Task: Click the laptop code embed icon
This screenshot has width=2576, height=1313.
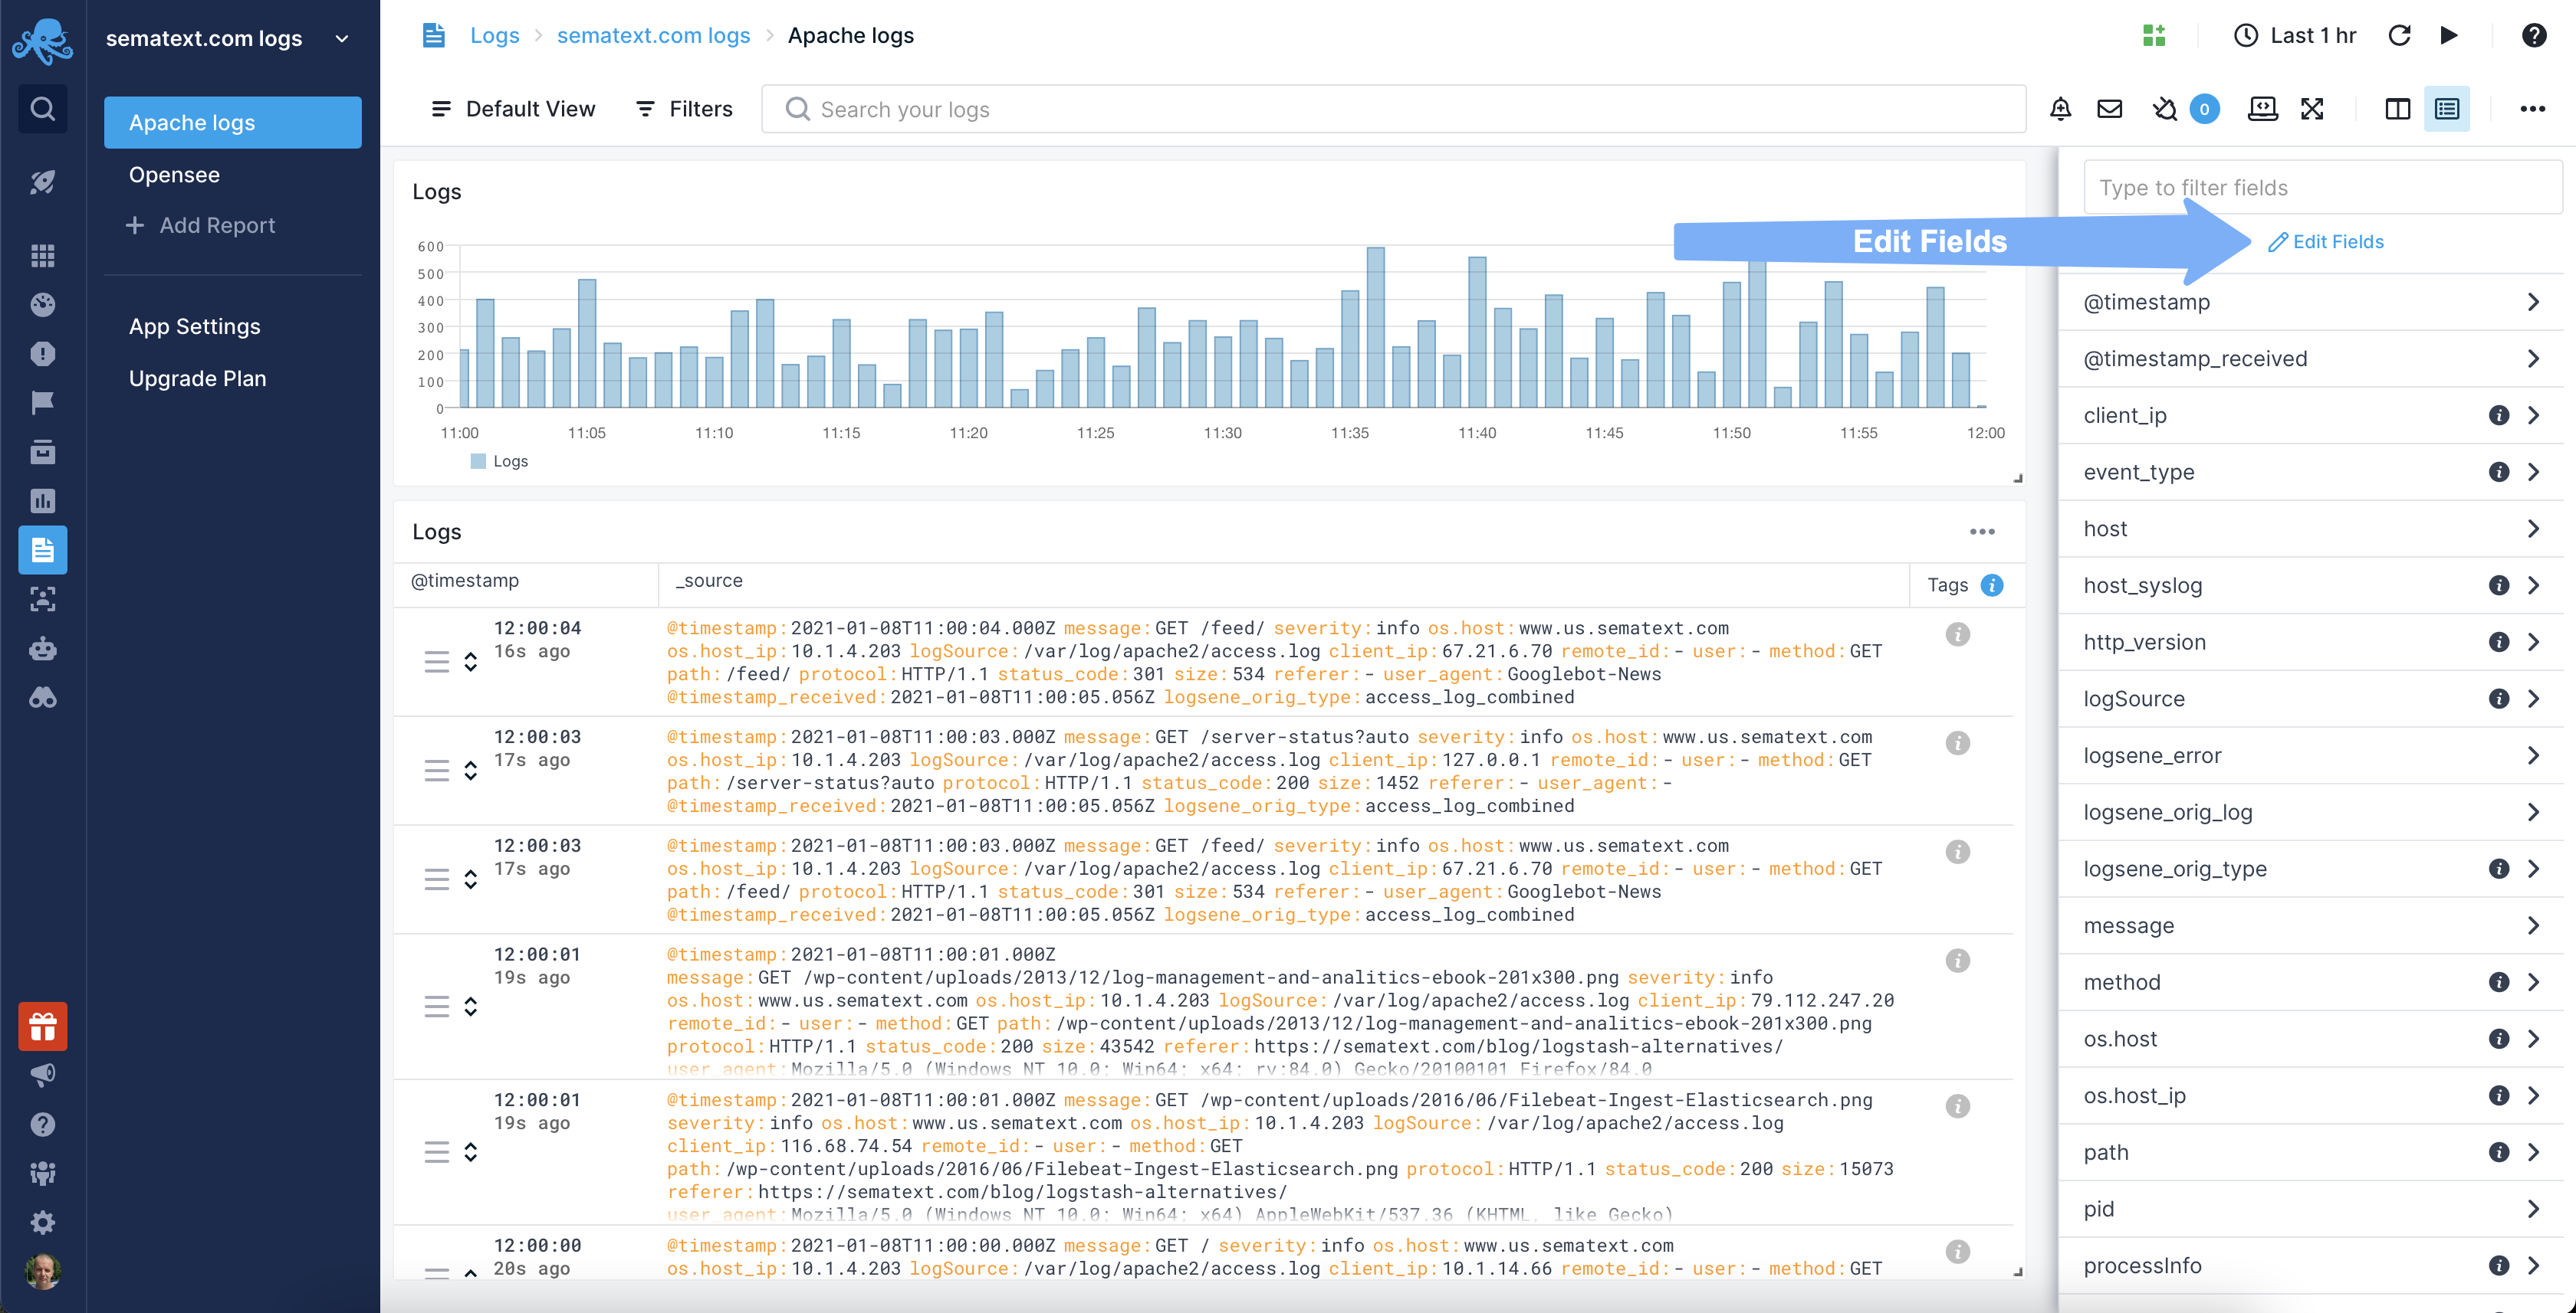Action: tap(2262, 109)
